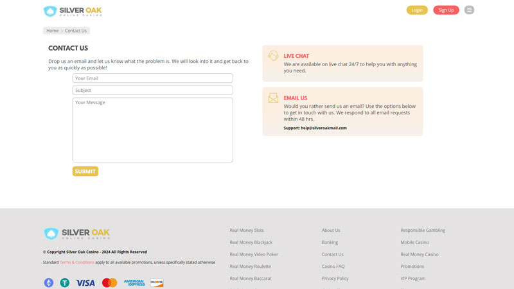Open the hamburger menu icon
Screen dimensions: 514x289
469,10
